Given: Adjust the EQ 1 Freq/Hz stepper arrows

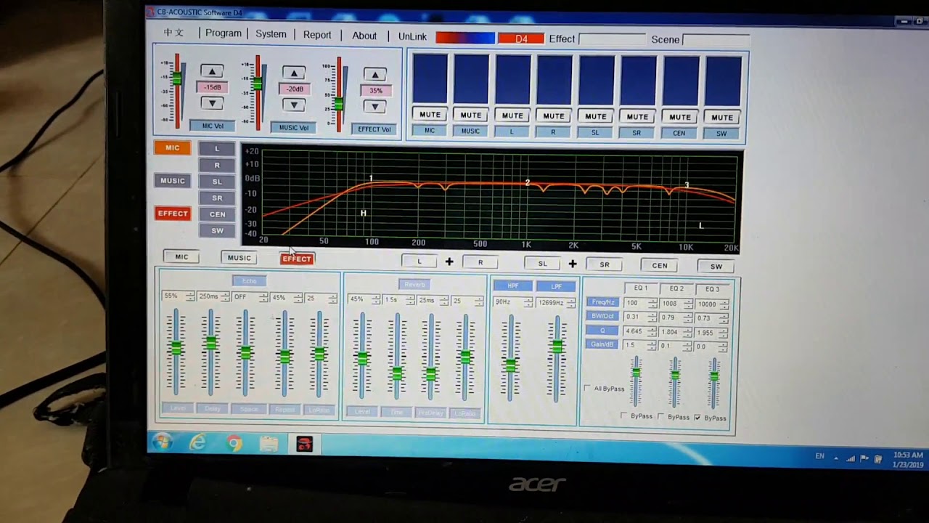Looking at the screenshot, I should (652, 304).
